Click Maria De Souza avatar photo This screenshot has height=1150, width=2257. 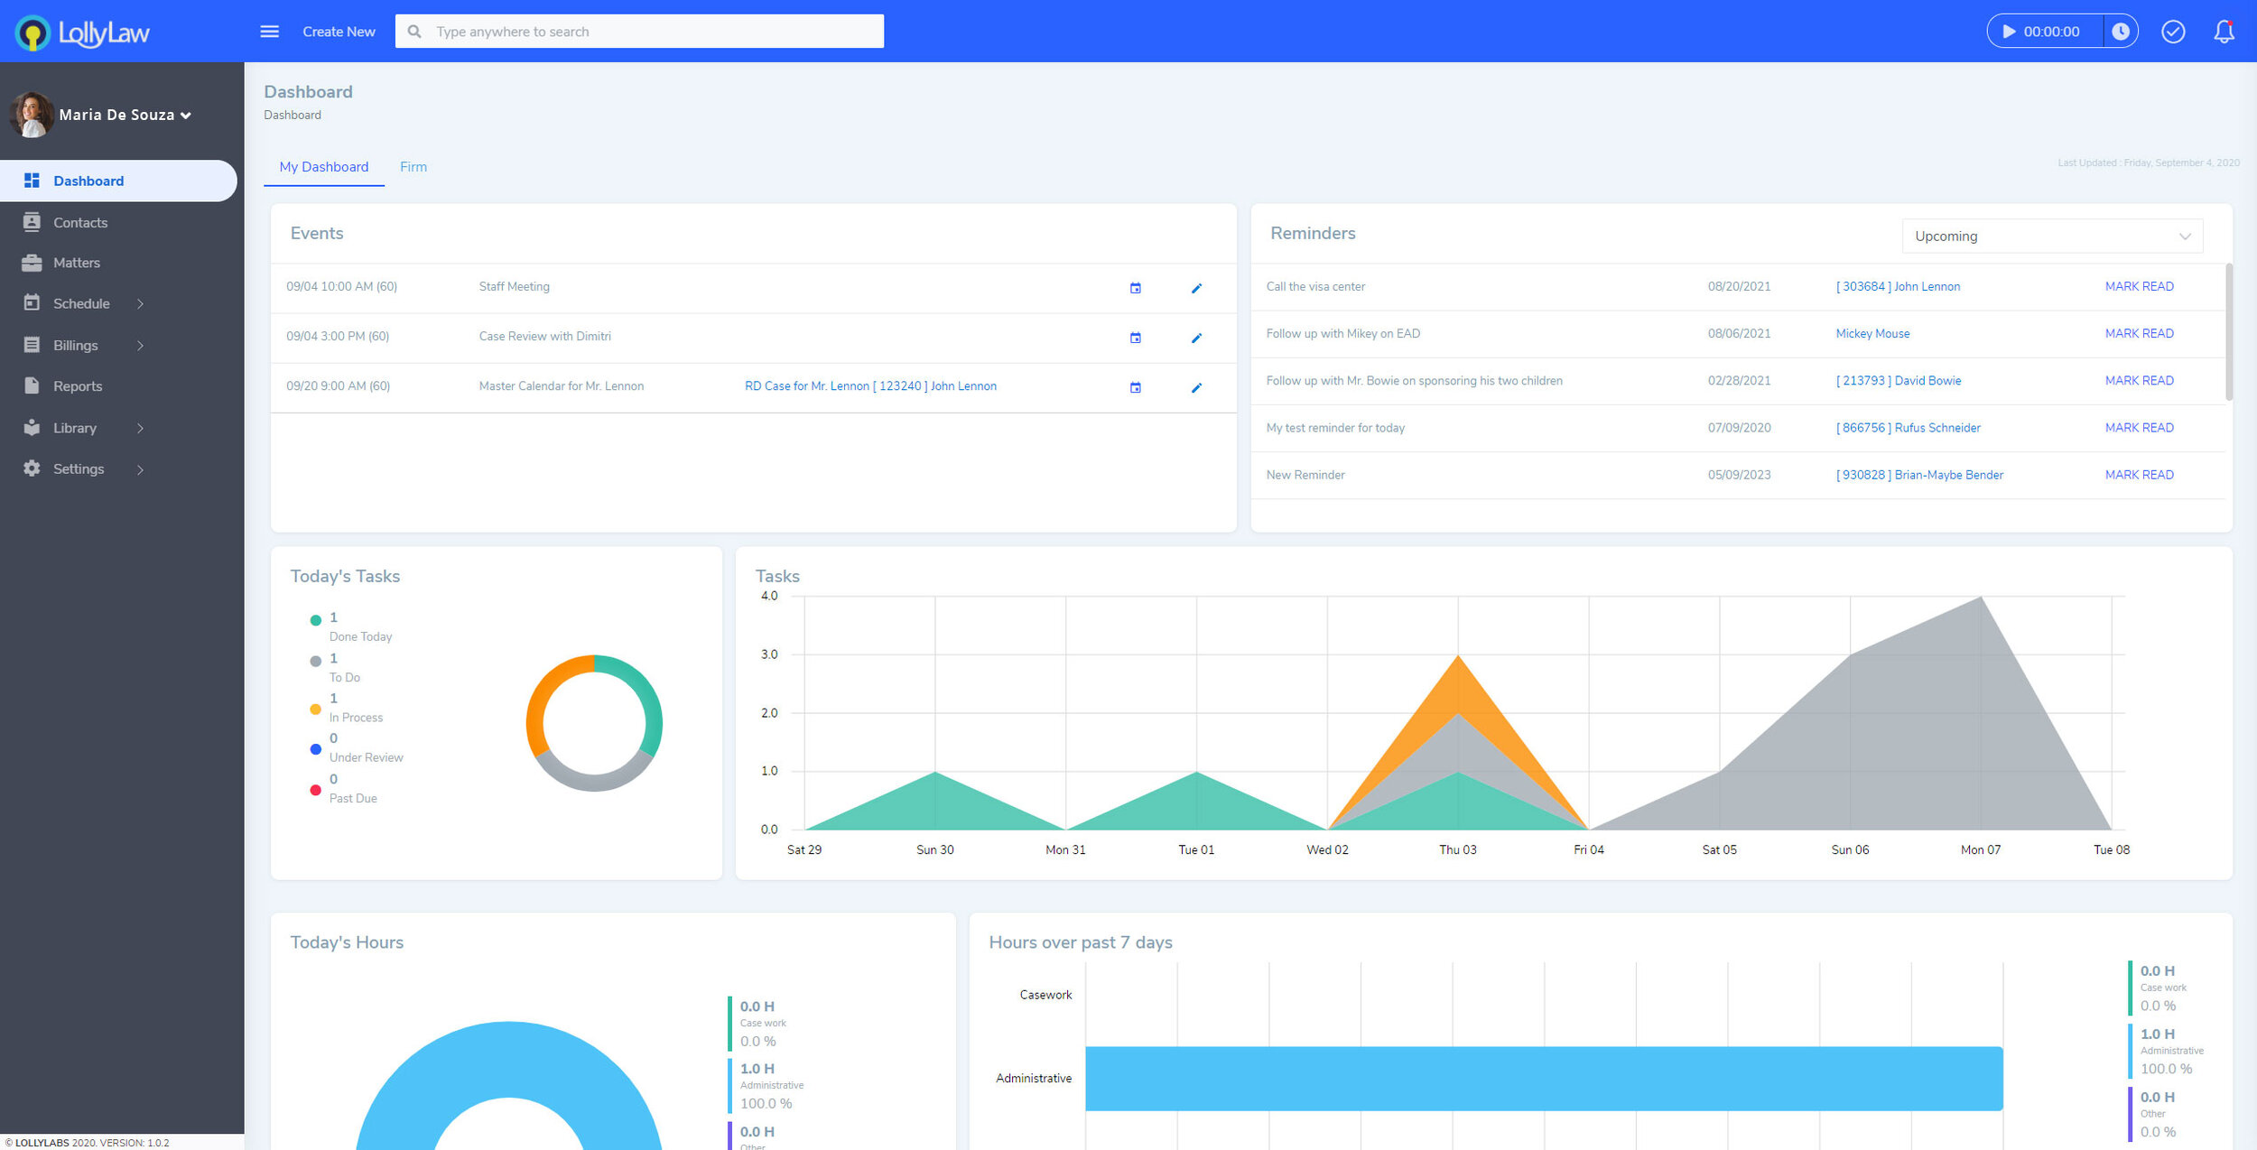click(32, 115)
